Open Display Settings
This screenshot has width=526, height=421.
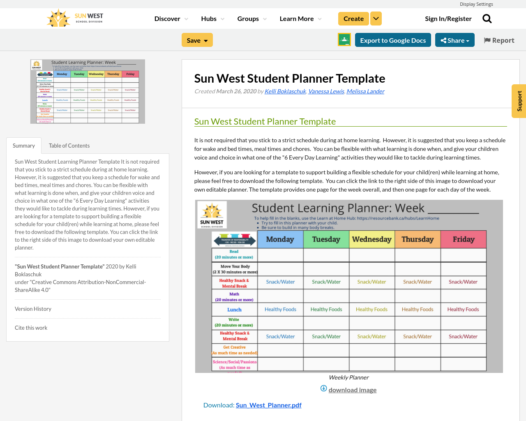(476, 4)
